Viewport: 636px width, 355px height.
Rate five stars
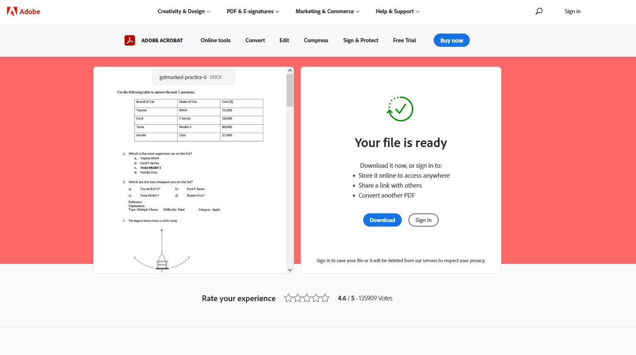click(325, 298)
